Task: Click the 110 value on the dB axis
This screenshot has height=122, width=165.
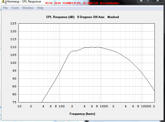Action: tap(13, 47)
